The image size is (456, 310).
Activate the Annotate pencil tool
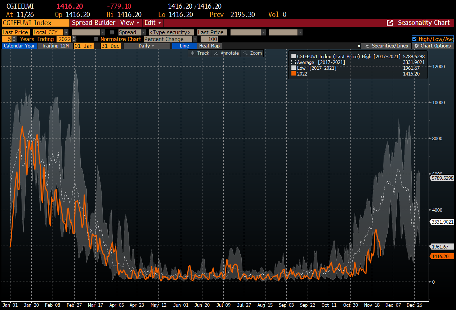(x=226, y=53)
